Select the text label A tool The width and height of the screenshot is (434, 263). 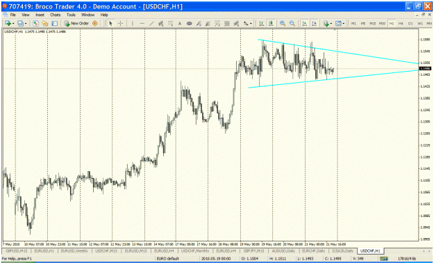click(180, 23)
